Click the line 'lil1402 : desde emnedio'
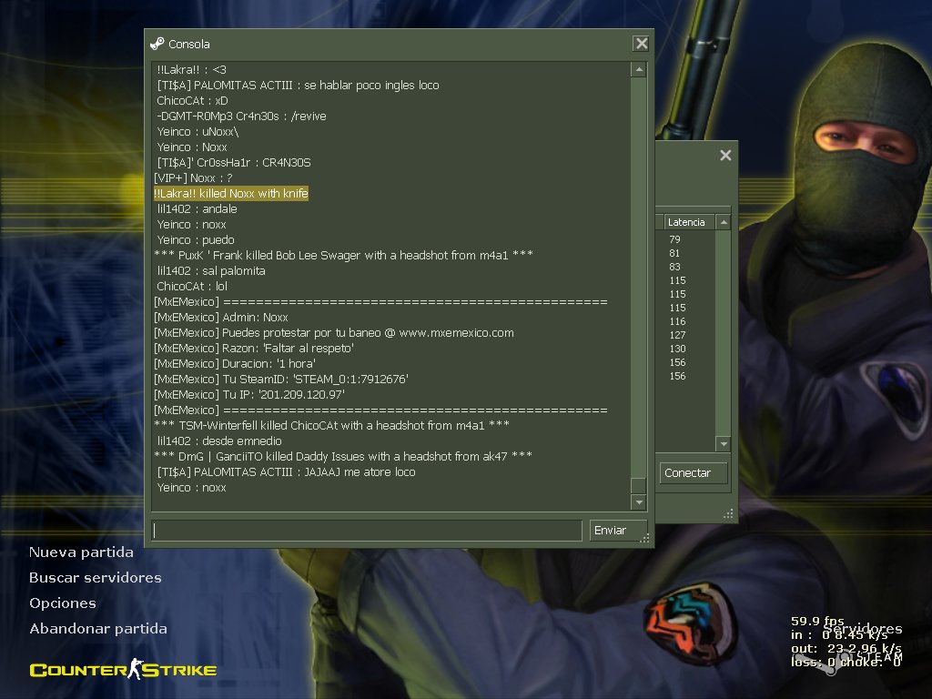Image resolution: width=932 pixels, height=699 pixels. pos(219,441)
